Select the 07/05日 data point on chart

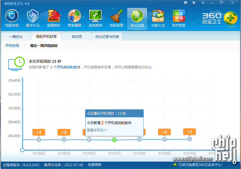click(64, 140)
